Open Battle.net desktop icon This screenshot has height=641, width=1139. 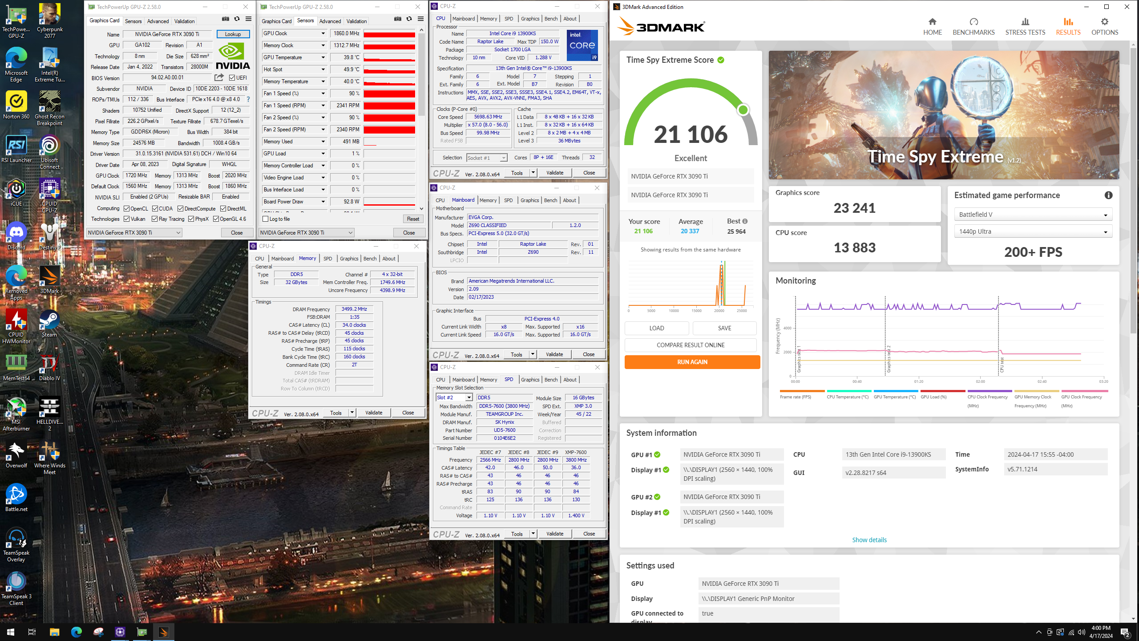[16, 498]
